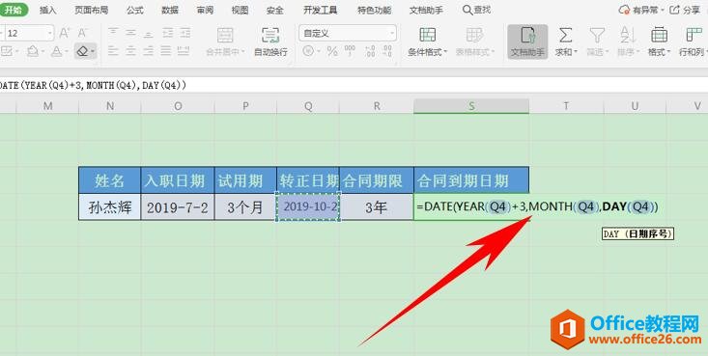
Task: Click the increase decimal places icon
Action: click(x=370, y=51)
